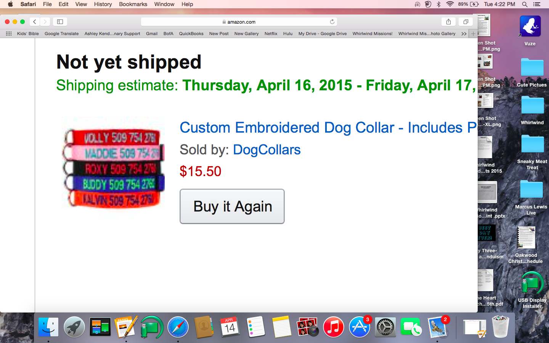This screenshot has height=343, width=549.
Task: Open the Notification Center icon
Action: tap(537, 4)
